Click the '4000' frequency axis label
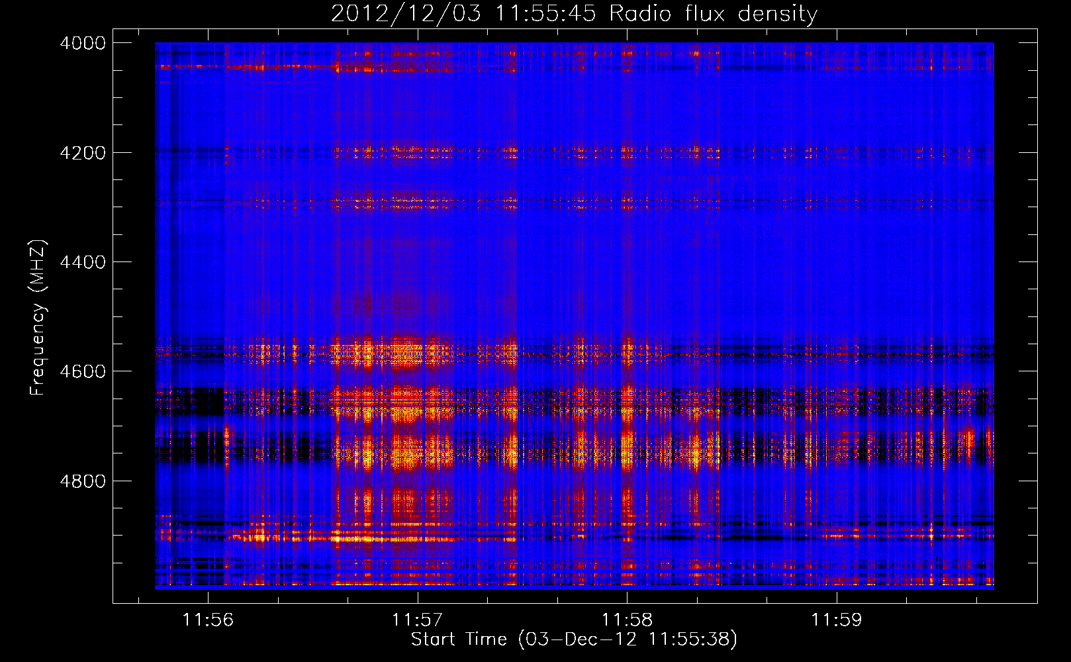The height and width of the screenshot is (662, 1071). click(83, 43)
